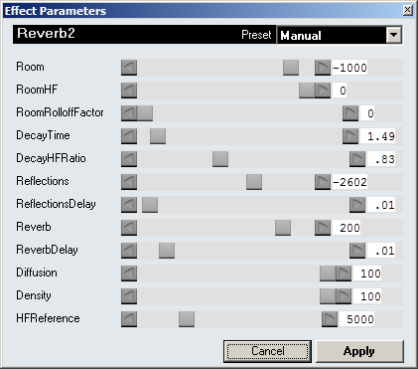Screen dimensions: 418x369
Task: Click the DecayTime slider thumb
Action: 158,136
